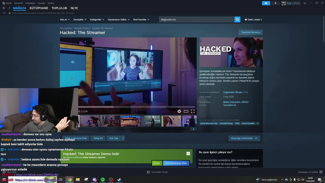The height and width of the screenshot is (183, 325).
Task: Expand the Oynamanın Yolları dropdown
Action: click(119, 20)
